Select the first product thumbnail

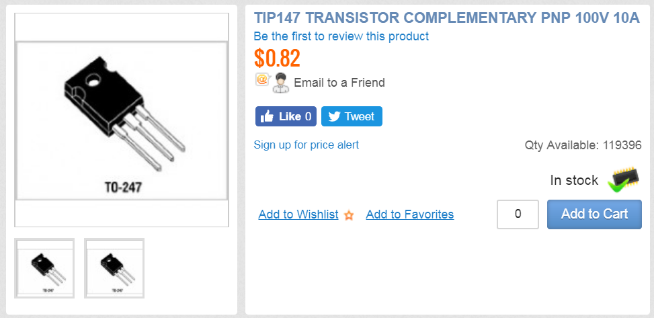[44, 268]
